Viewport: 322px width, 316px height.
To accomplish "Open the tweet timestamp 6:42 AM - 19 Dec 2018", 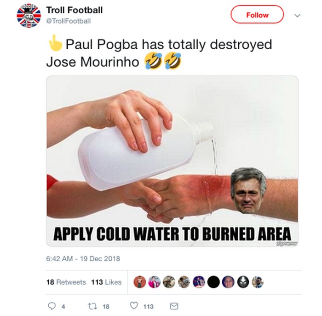I will tap(83, 258).
